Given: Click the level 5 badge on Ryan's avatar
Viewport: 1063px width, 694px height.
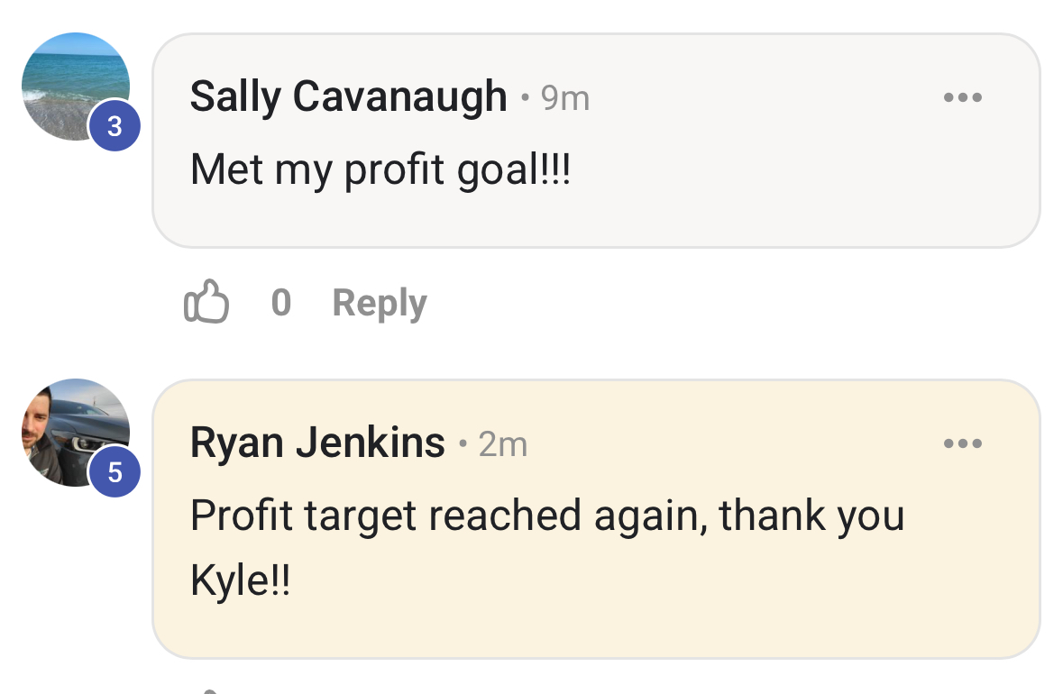Looking at the screenshot, I should [115, 472].
